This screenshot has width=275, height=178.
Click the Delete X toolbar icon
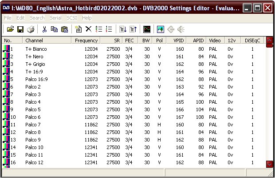(88, 29)
